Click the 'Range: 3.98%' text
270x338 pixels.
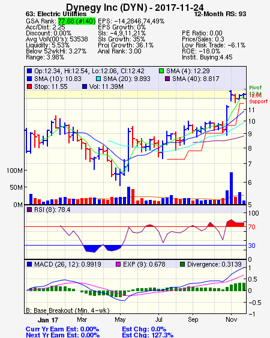(45, 58)
